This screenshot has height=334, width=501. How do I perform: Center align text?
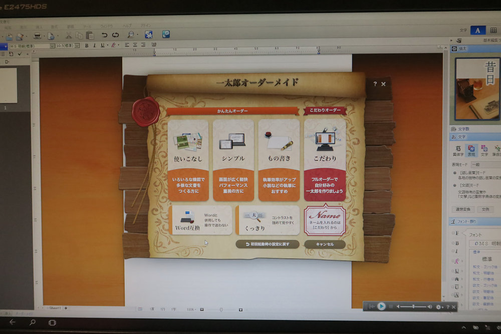[135, 45]
